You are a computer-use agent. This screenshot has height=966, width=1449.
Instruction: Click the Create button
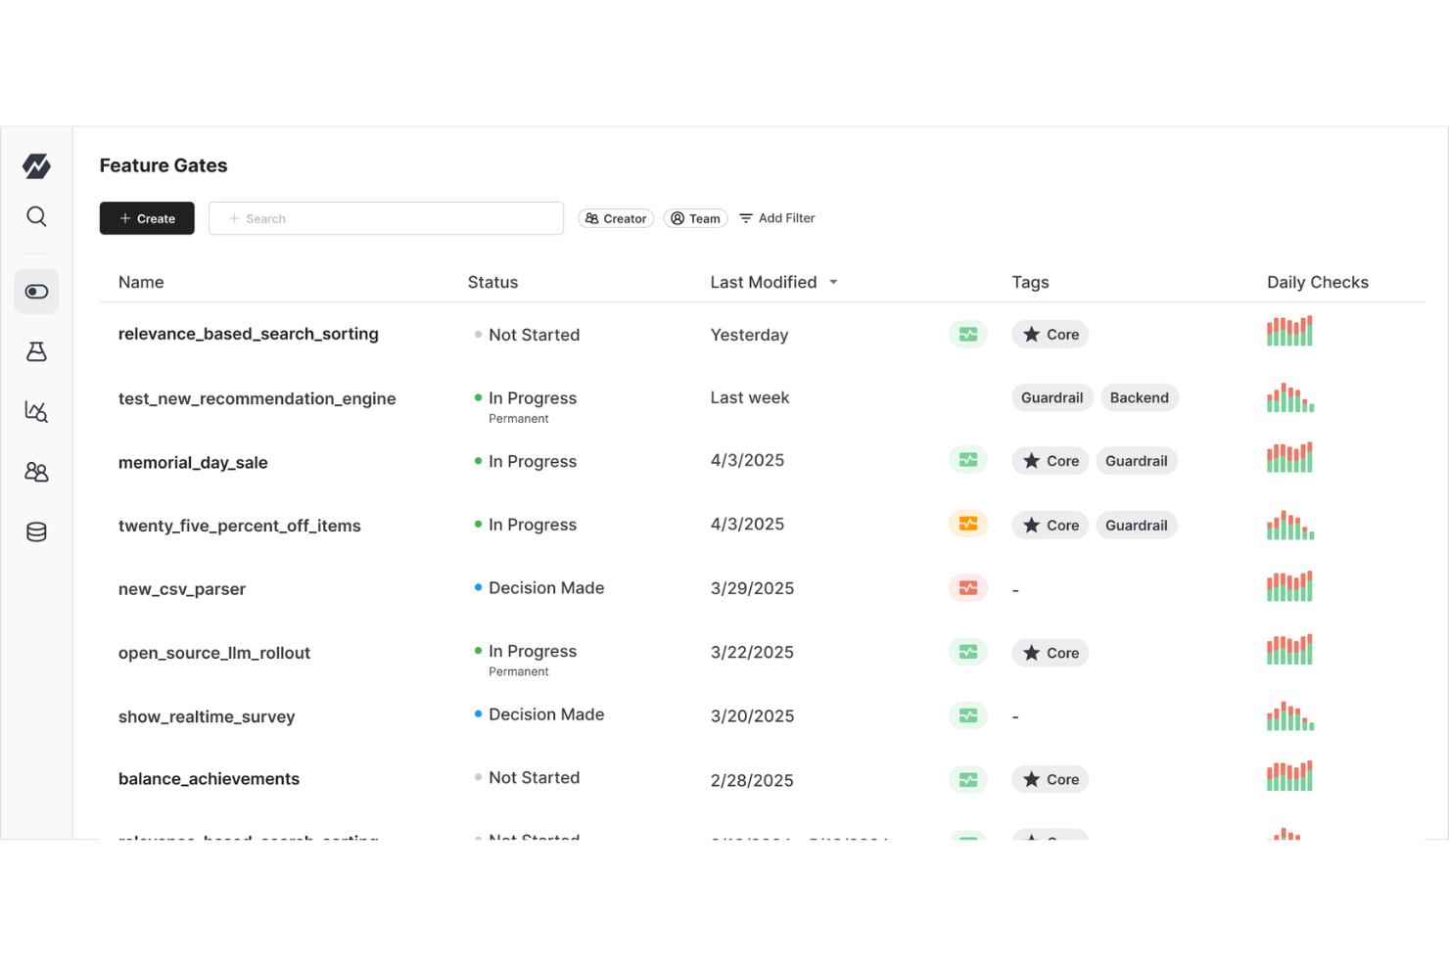(147, 218)
